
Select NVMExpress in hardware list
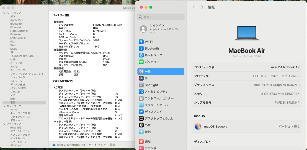(x=18, y=38)
